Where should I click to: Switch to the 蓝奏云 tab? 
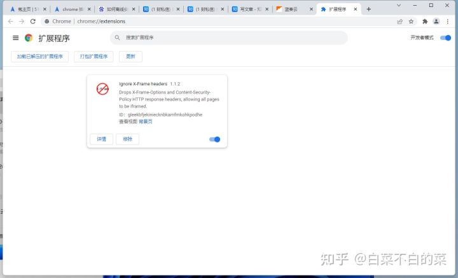[x=295, y=10]
